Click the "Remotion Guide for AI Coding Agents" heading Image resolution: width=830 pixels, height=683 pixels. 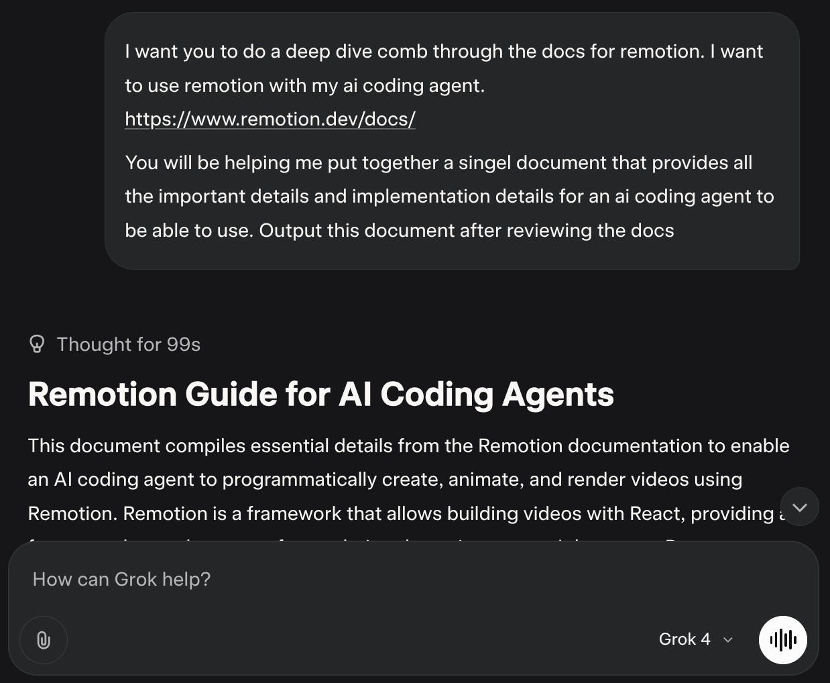coord(320,394)
